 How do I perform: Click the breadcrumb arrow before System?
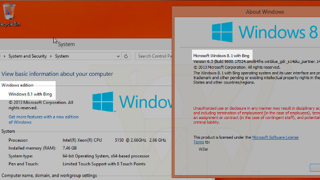click(51, 56)
